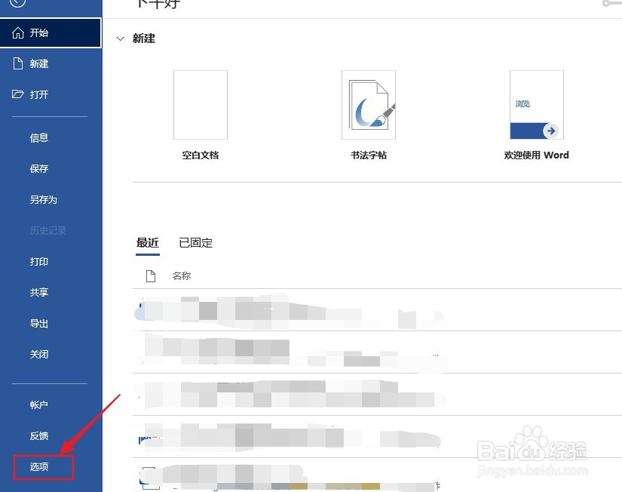This screenshot has height=492, width=622.
Task: Switch to the 最近 tab
Action: 148,243
